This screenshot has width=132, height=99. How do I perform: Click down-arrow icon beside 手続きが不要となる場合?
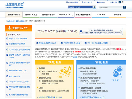tap(61, 43)
